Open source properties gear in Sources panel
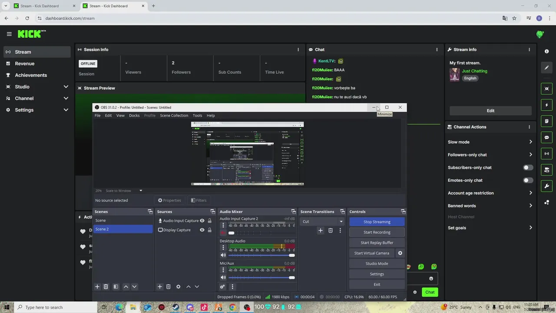The width and height of the screenshot is (556, 313). click(x=178, y=286)
